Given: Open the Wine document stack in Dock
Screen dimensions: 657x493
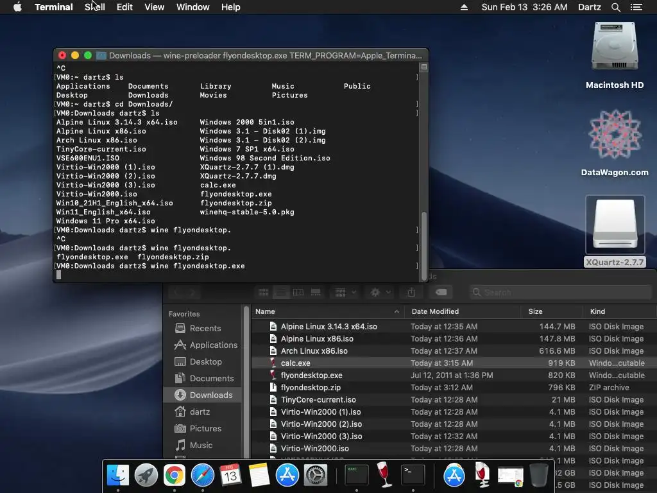Looking at the screenshot, I should click(x=482, y=475).
